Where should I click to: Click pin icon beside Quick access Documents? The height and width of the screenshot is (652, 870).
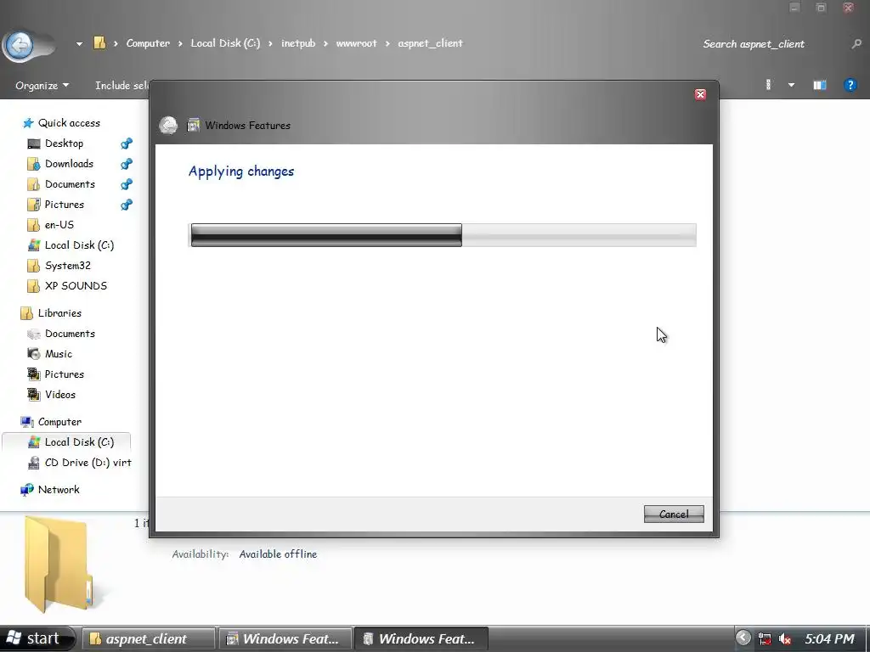(127, 184)
